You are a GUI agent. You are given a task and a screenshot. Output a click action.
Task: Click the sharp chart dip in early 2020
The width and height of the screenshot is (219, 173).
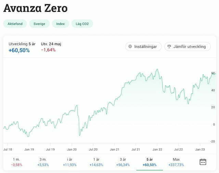pos(80,135)
